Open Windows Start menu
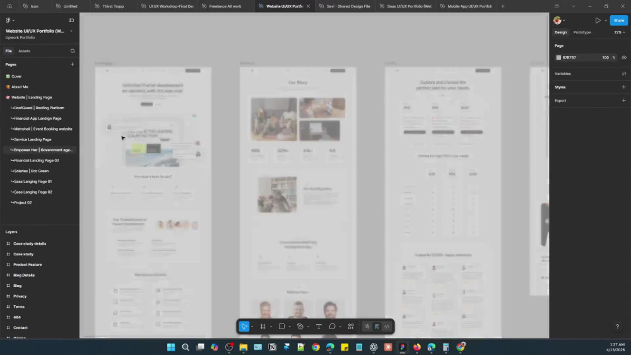This screenshot has width=631, height=355. tap(171, 347)
